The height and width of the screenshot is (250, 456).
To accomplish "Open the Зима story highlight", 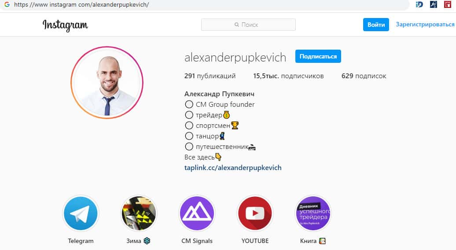I will click(x=139, y=214).
